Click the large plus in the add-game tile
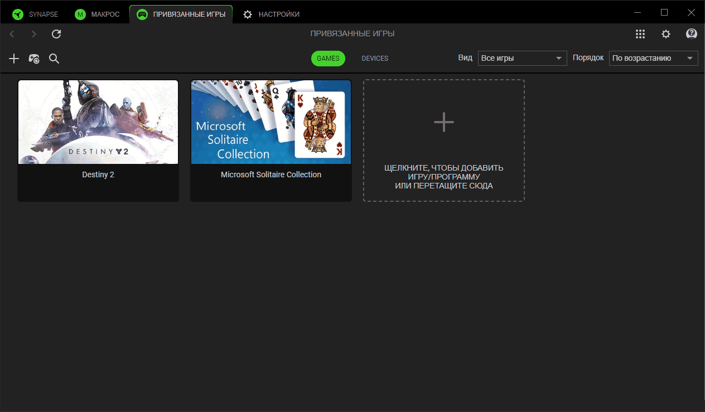The width and height of the screenshot is (705, 412). [444, 122]
